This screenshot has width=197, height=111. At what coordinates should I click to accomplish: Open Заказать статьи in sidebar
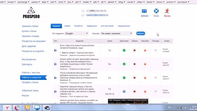(30, 26)
